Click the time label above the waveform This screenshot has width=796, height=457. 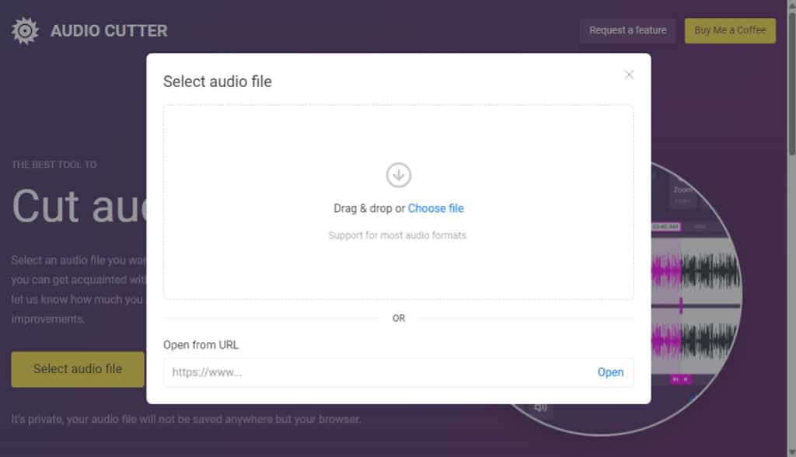pos(666,226)
